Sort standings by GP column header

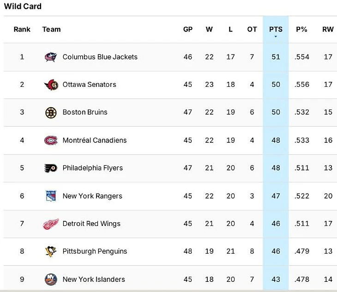click(188, 30)
